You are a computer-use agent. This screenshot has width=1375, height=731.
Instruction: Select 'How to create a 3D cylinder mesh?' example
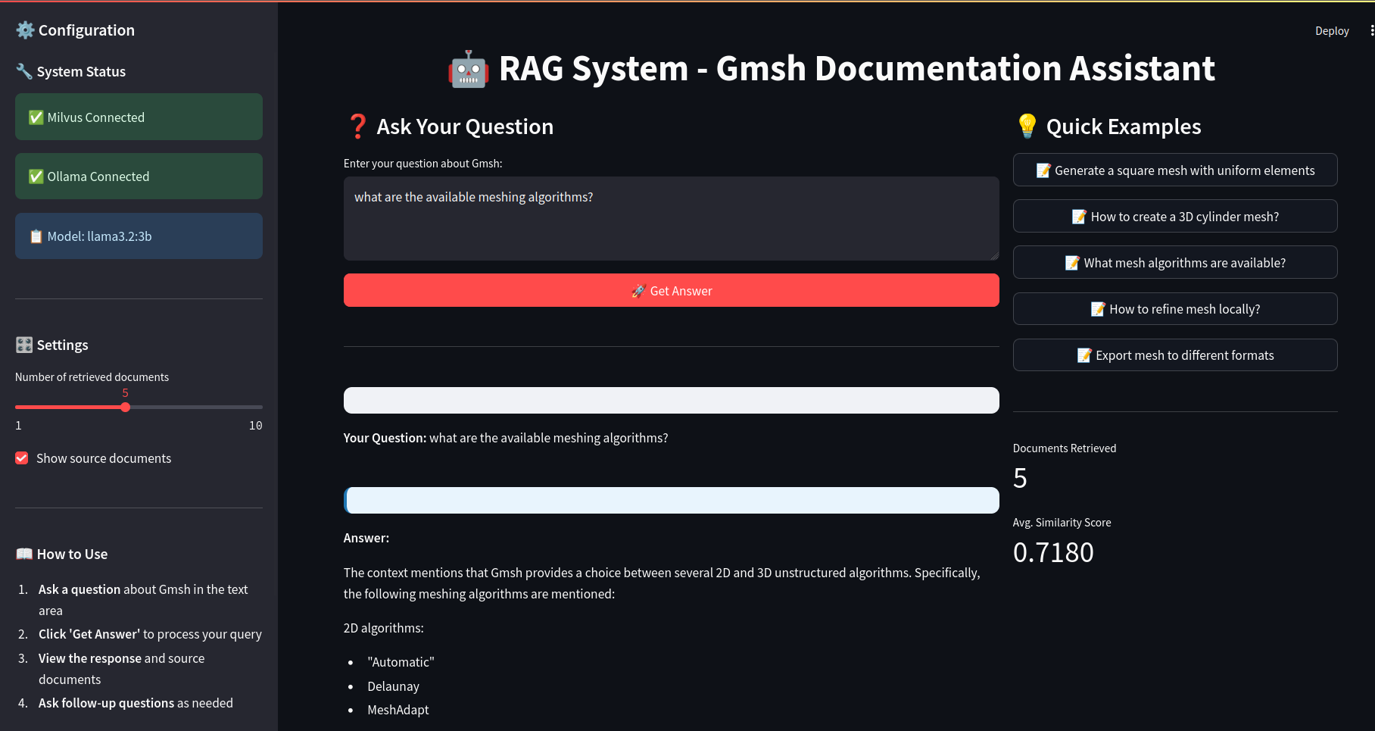tap(1175, 217)
